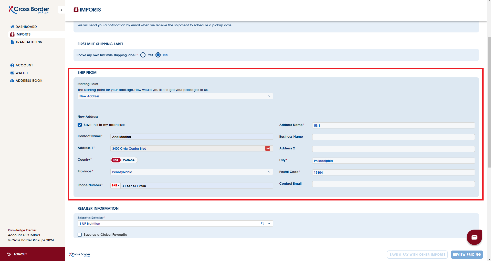Click the Account # C150821 text

tap(24, 235)
